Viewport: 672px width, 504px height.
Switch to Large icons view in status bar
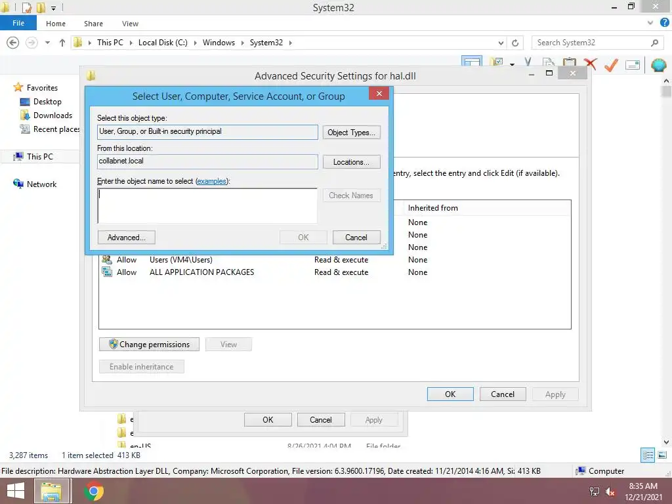[662, 455]
